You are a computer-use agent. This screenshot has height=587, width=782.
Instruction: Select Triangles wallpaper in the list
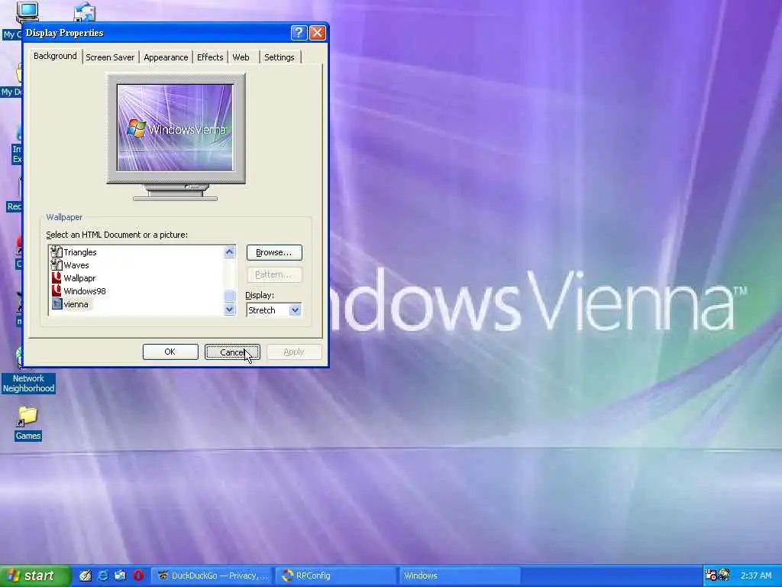click(79, 252)
